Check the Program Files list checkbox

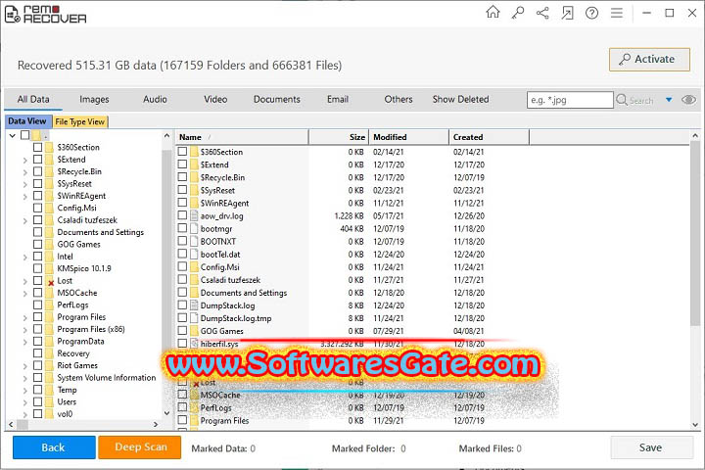point(182,420)
